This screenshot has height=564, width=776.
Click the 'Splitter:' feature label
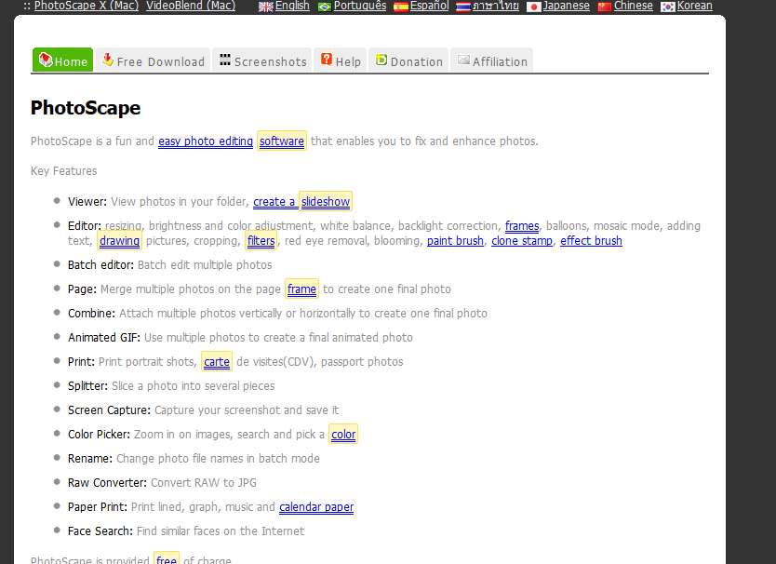(87, 385)
